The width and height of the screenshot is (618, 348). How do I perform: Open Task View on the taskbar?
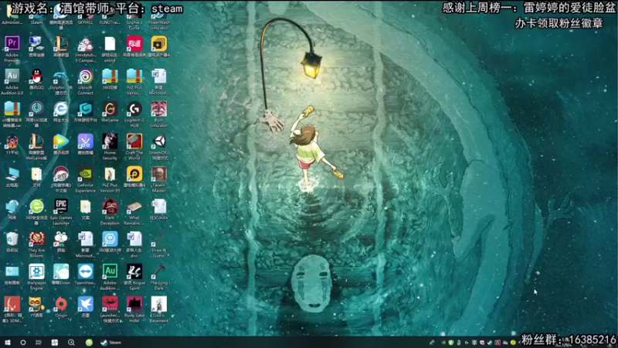click(38, 343)
